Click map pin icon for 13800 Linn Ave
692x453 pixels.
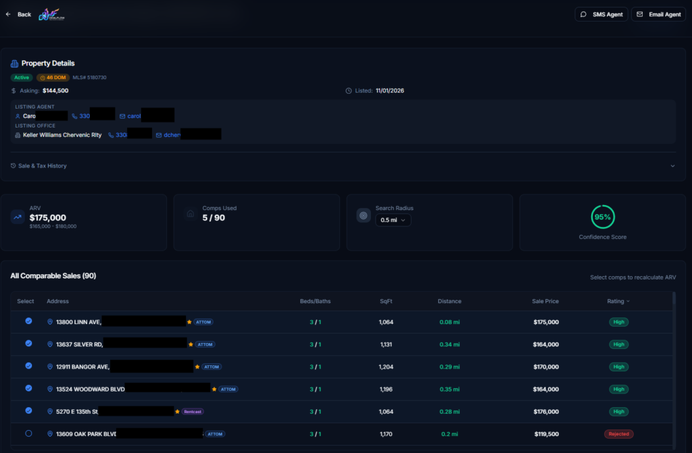(x=50, y=322)
